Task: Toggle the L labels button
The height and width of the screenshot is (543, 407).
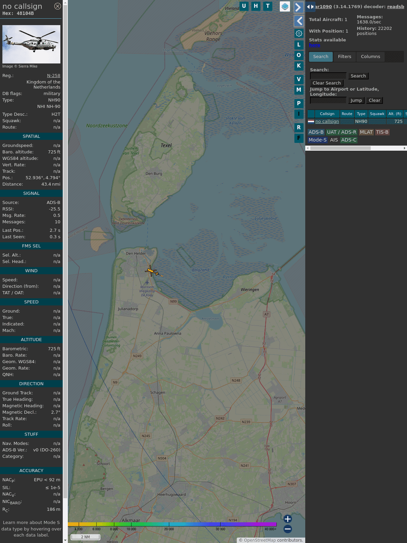Action: (299, 45)
